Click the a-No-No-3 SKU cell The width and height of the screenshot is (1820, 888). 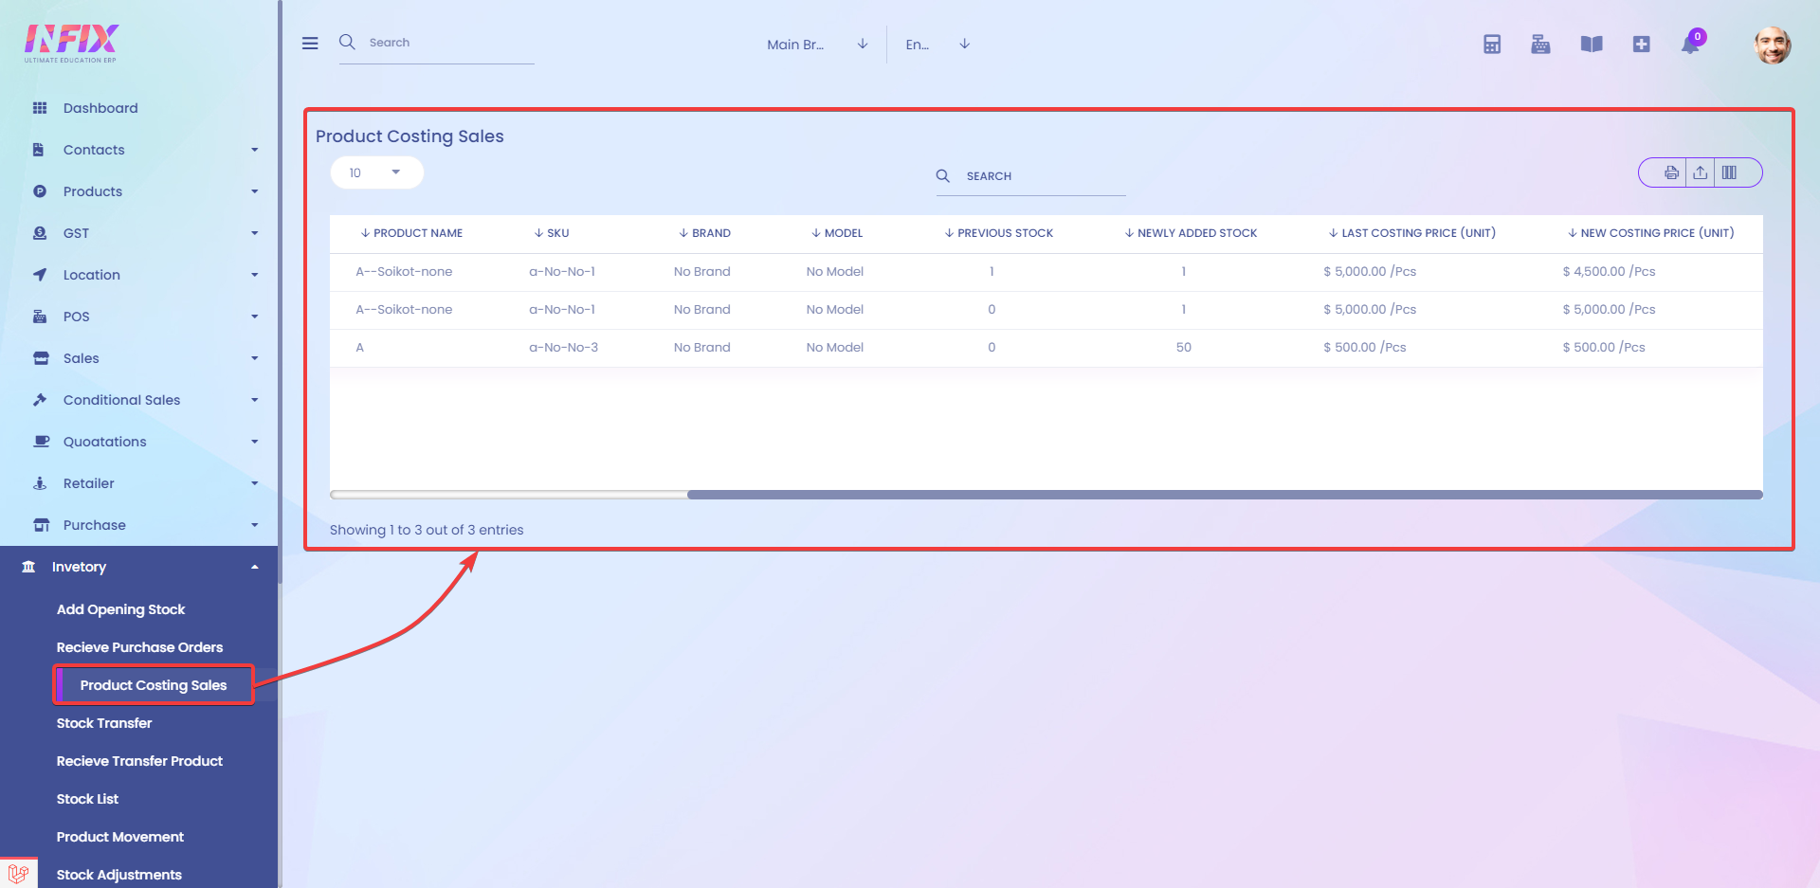(563, 348)
